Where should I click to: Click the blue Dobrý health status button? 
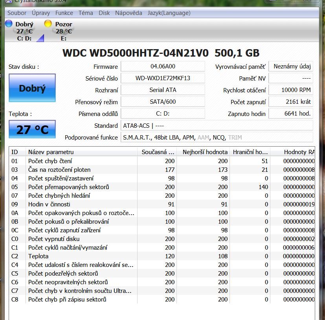click(x=32, y=88)
